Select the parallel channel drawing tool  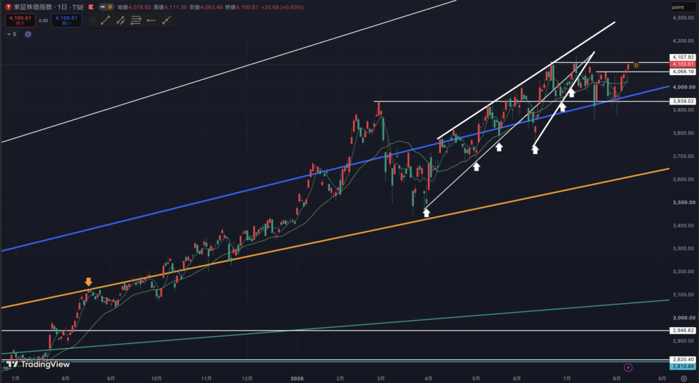121,20
